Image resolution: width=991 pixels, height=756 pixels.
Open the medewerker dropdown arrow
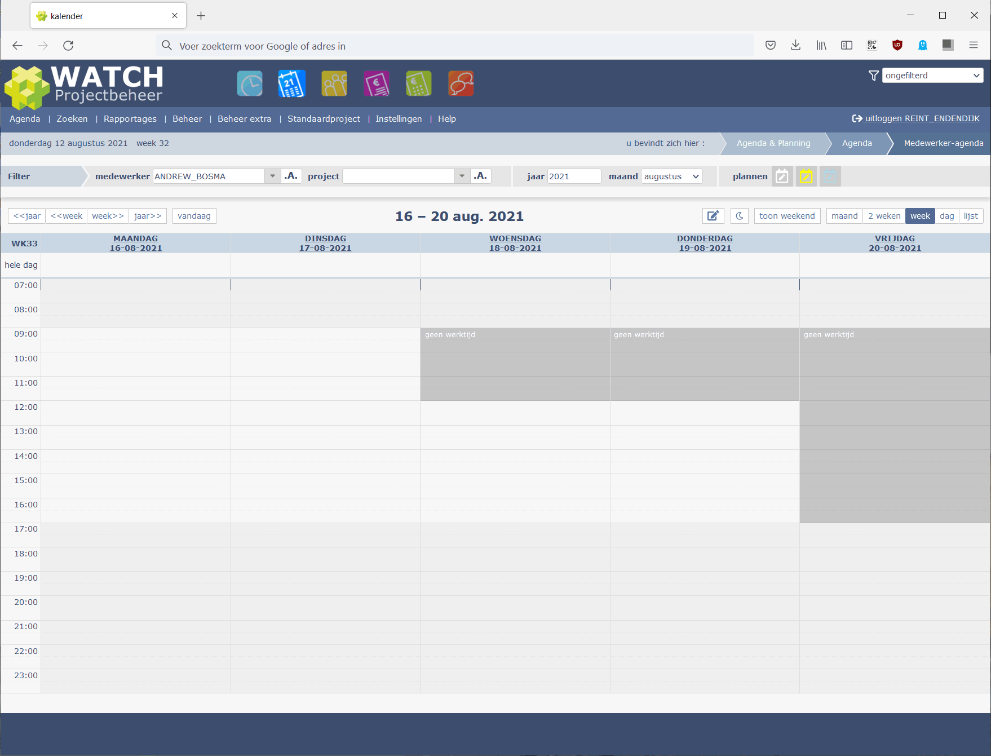click(x=272, y=176)
